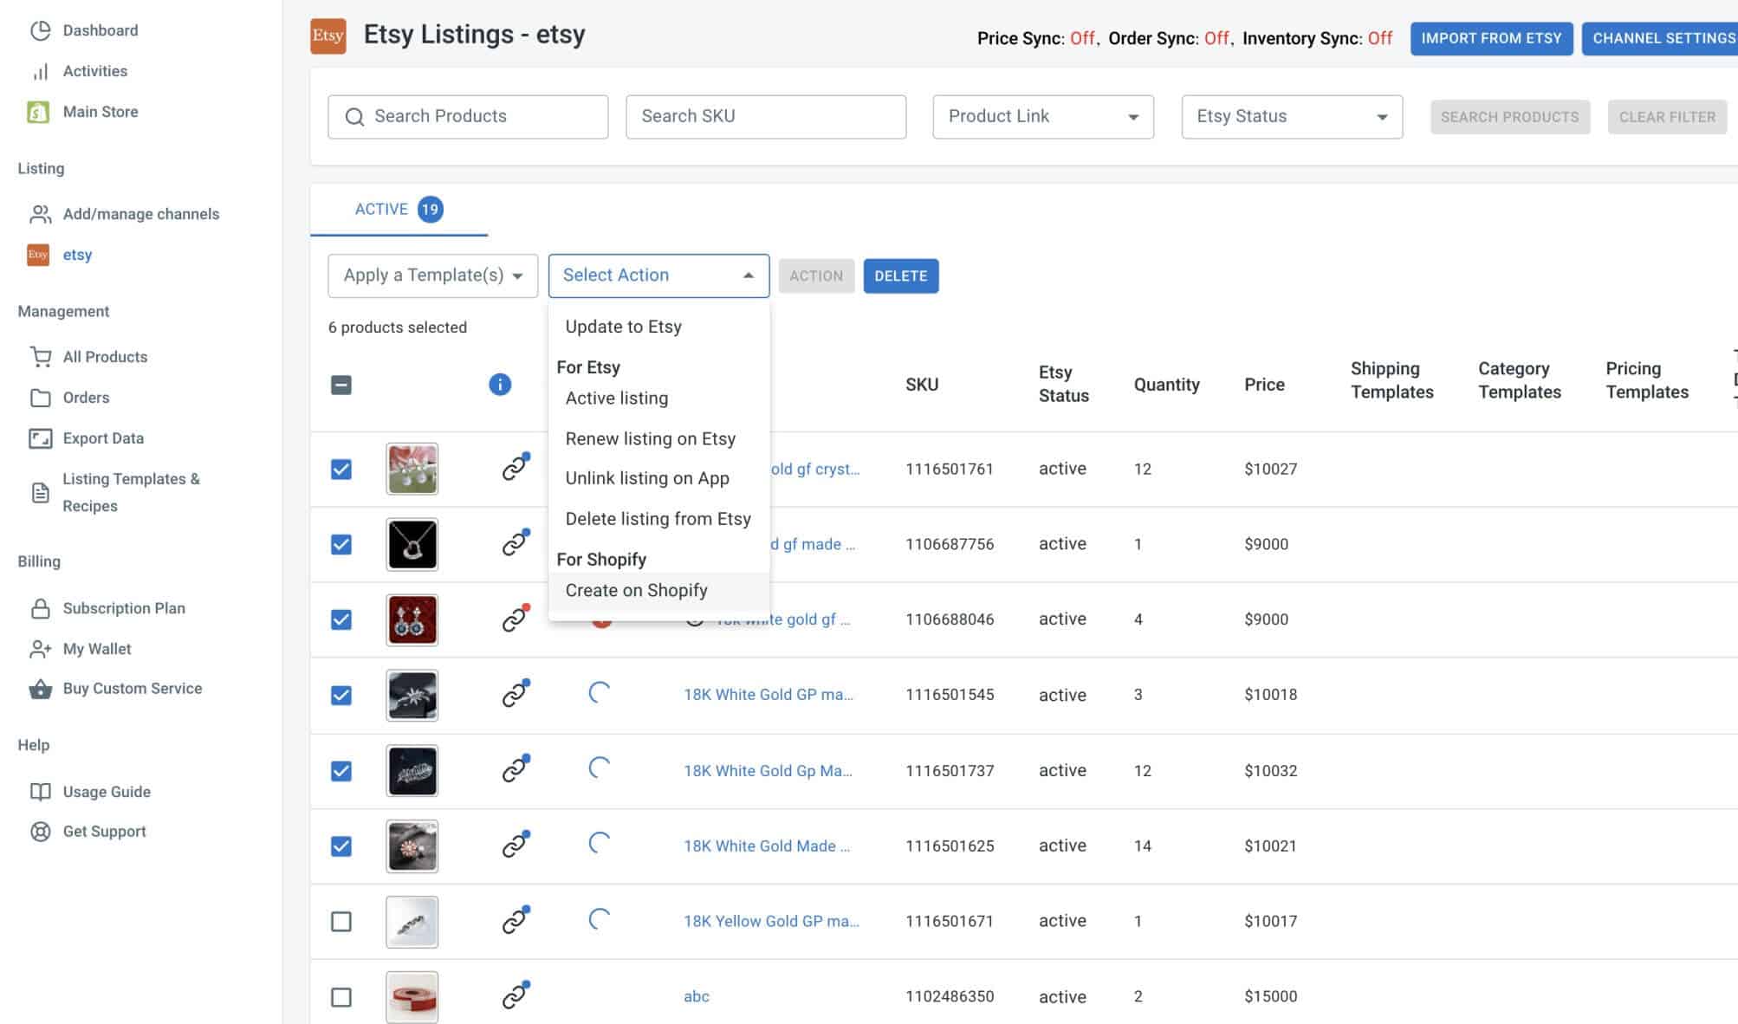
Task: Select Delete listing from Etsy menu item
Action: [x=658, y=518]
